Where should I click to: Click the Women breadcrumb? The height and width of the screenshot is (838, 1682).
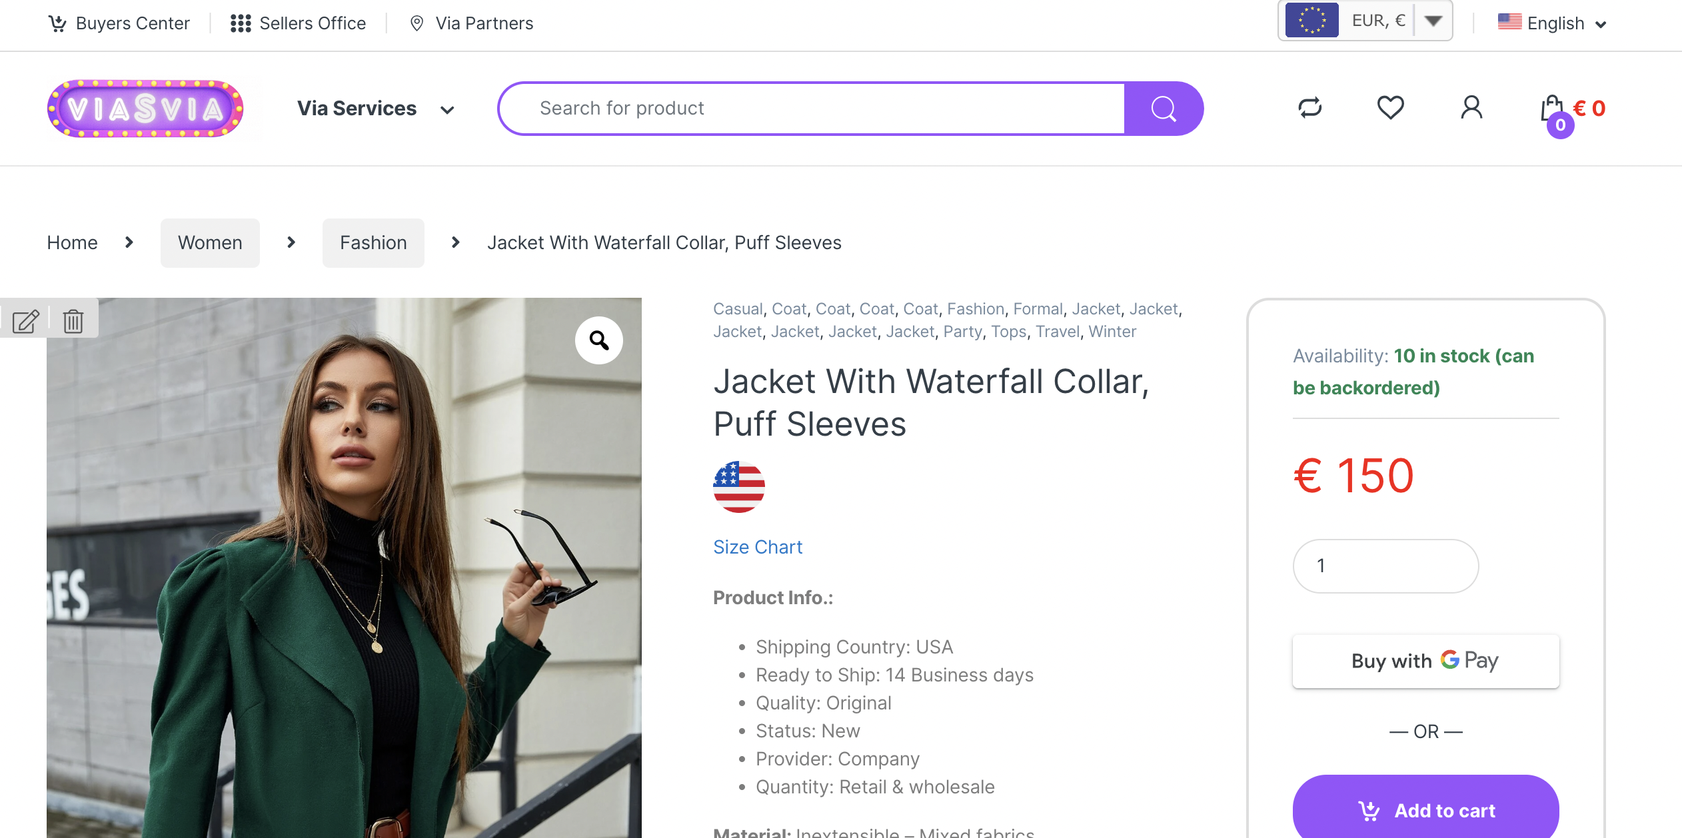(x=210, y=243)
